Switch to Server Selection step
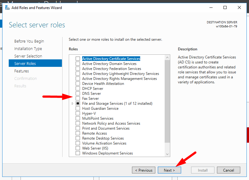The image size is (249, 180). [28, 56]
